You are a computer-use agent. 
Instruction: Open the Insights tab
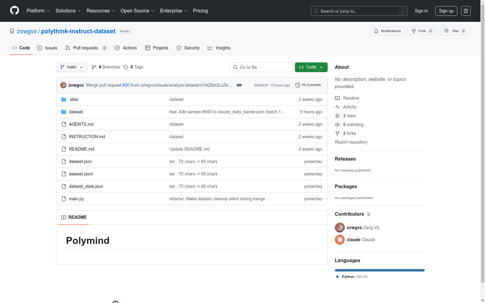coord(219,48)
